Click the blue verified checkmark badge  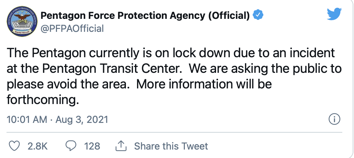point(258,15)
